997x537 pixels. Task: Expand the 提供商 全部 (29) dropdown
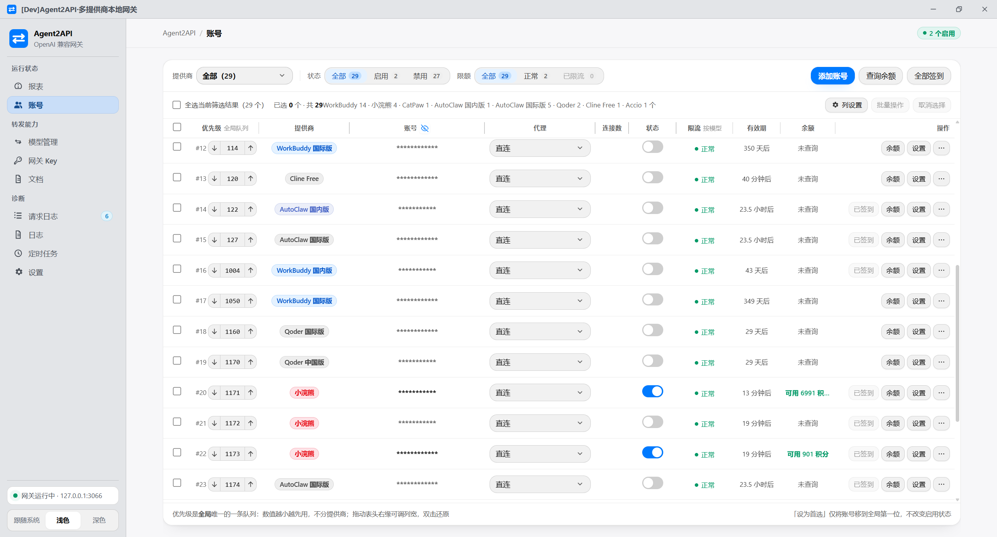(x=244, y=76)
